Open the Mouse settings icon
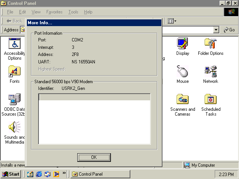Viewport: 239px width, 179px height. [x=183, y=71]
